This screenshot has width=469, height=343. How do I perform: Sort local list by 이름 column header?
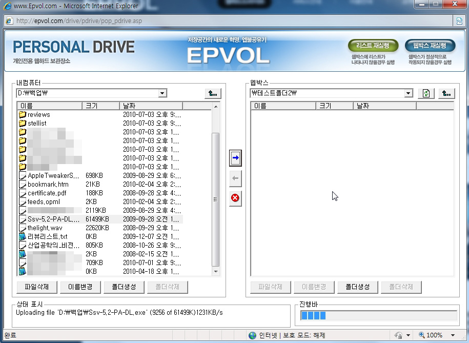[x=50, y=106]
